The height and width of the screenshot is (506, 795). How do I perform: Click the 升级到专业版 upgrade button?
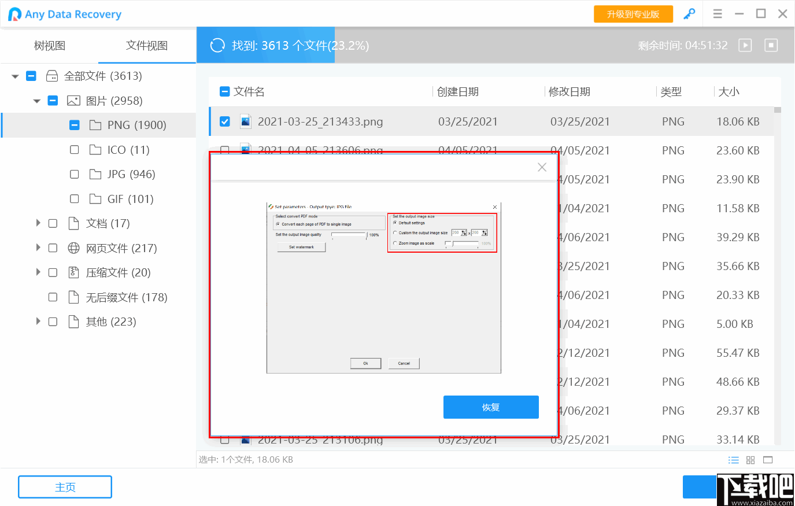coord(633,14)
